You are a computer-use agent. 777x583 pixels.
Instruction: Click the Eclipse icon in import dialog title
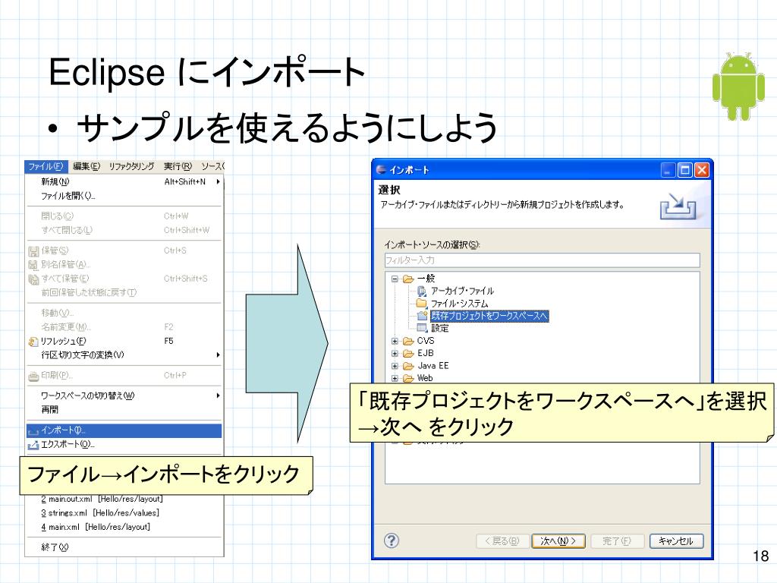381,169
